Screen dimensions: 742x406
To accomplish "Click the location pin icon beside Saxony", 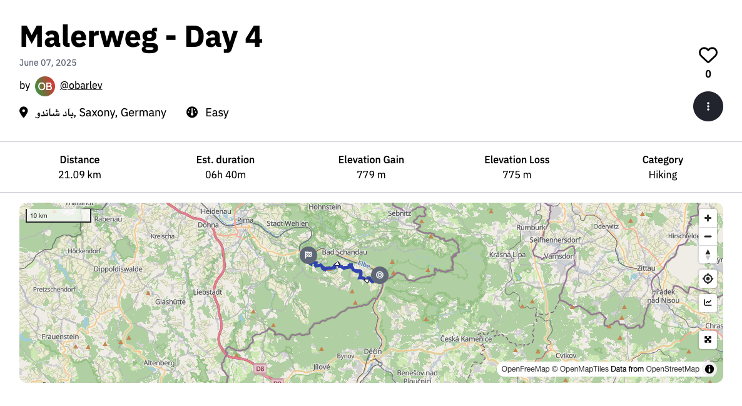I will tap(23, 112).
